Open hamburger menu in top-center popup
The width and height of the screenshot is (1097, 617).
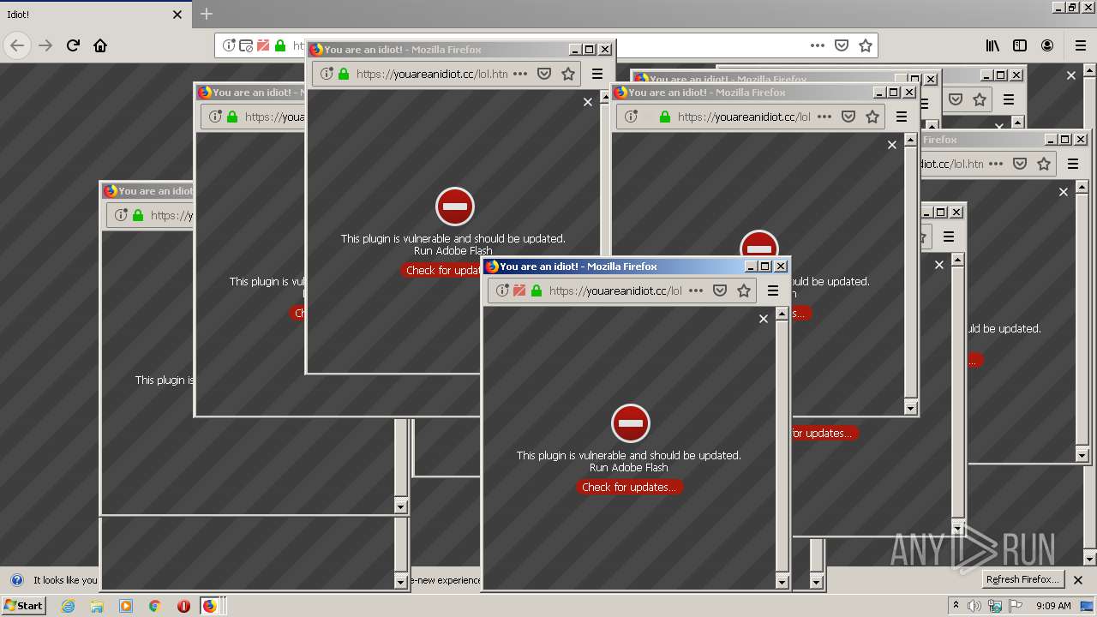point(597,74)
